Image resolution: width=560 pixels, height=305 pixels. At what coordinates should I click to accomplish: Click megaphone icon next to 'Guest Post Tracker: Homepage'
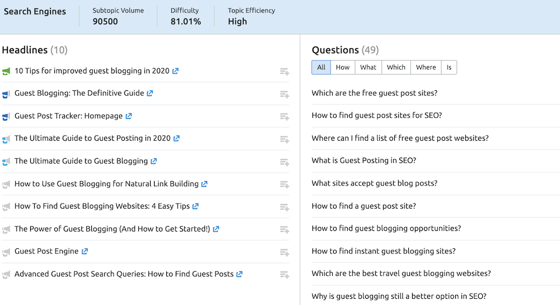(6, 117)
